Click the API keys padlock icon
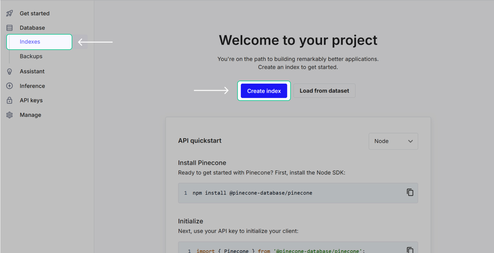Screen dimensions: 494x253 9,100
